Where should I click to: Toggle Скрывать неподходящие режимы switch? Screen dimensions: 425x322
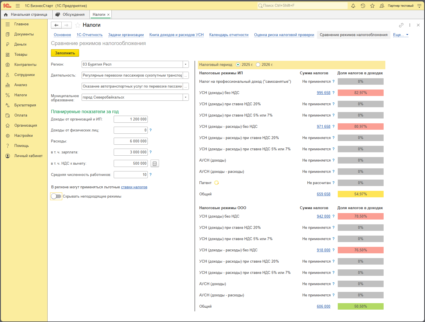point(56,196)
